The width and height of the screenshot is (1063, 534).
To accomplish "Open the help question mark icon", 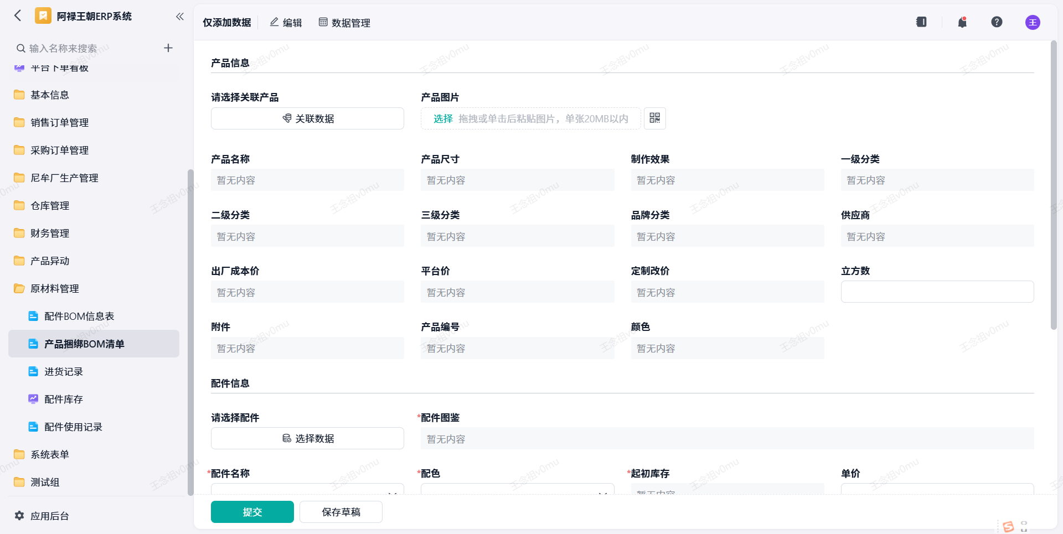I will (997, 22).
